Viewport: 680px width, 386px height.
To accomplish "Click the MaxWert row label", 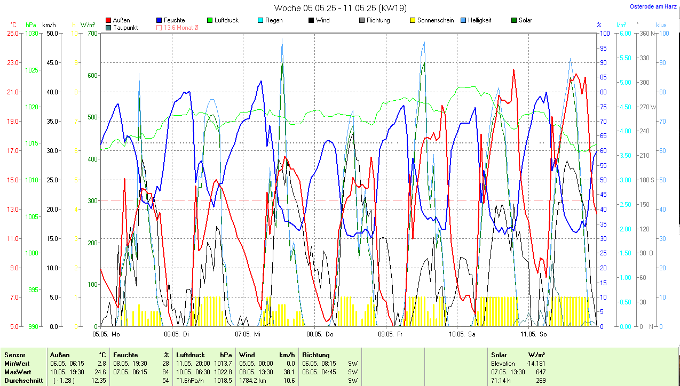I will point(18,372).
